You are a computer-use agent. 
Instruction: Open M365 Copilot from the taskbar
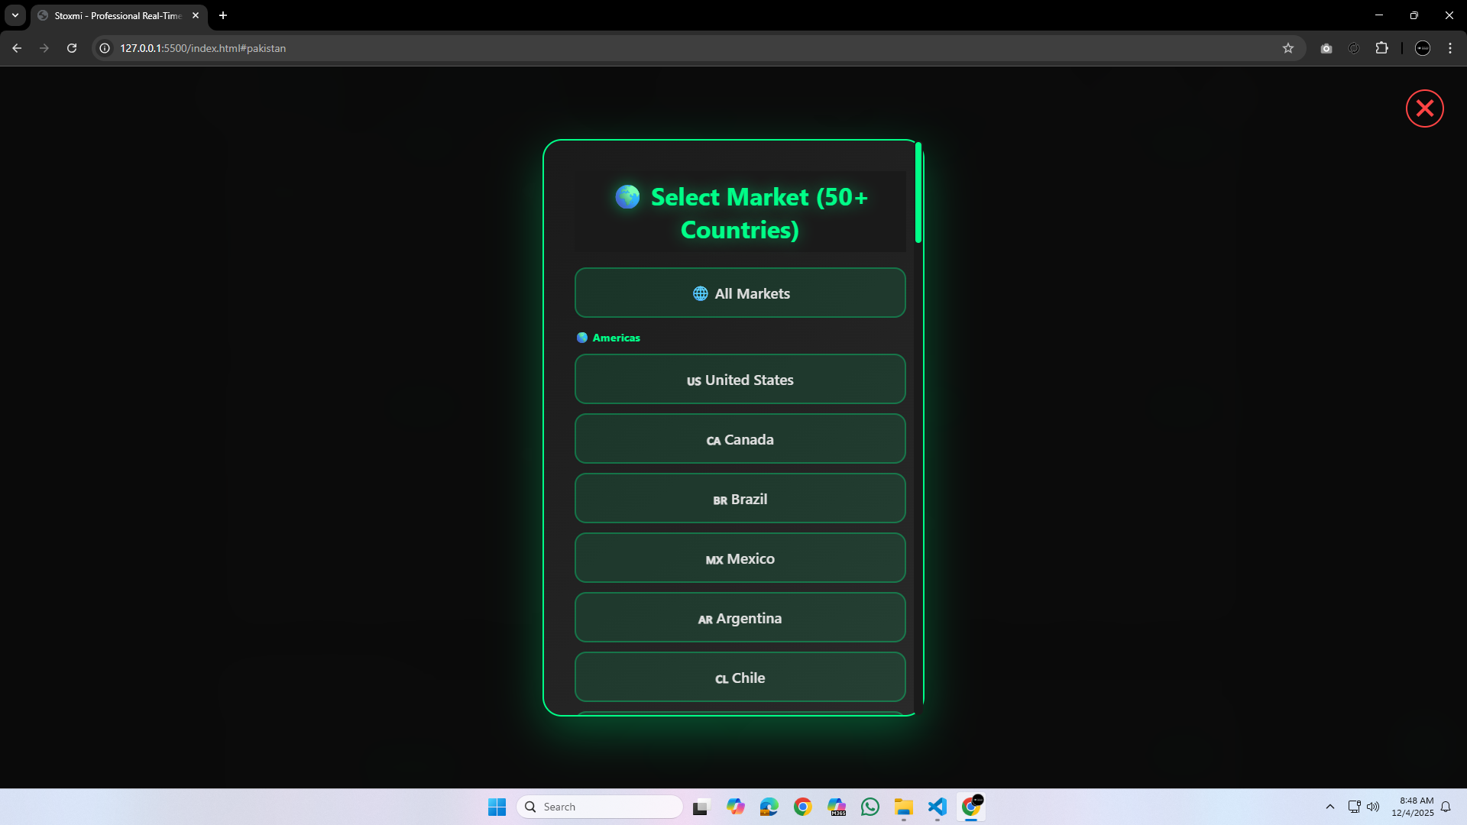837,806
